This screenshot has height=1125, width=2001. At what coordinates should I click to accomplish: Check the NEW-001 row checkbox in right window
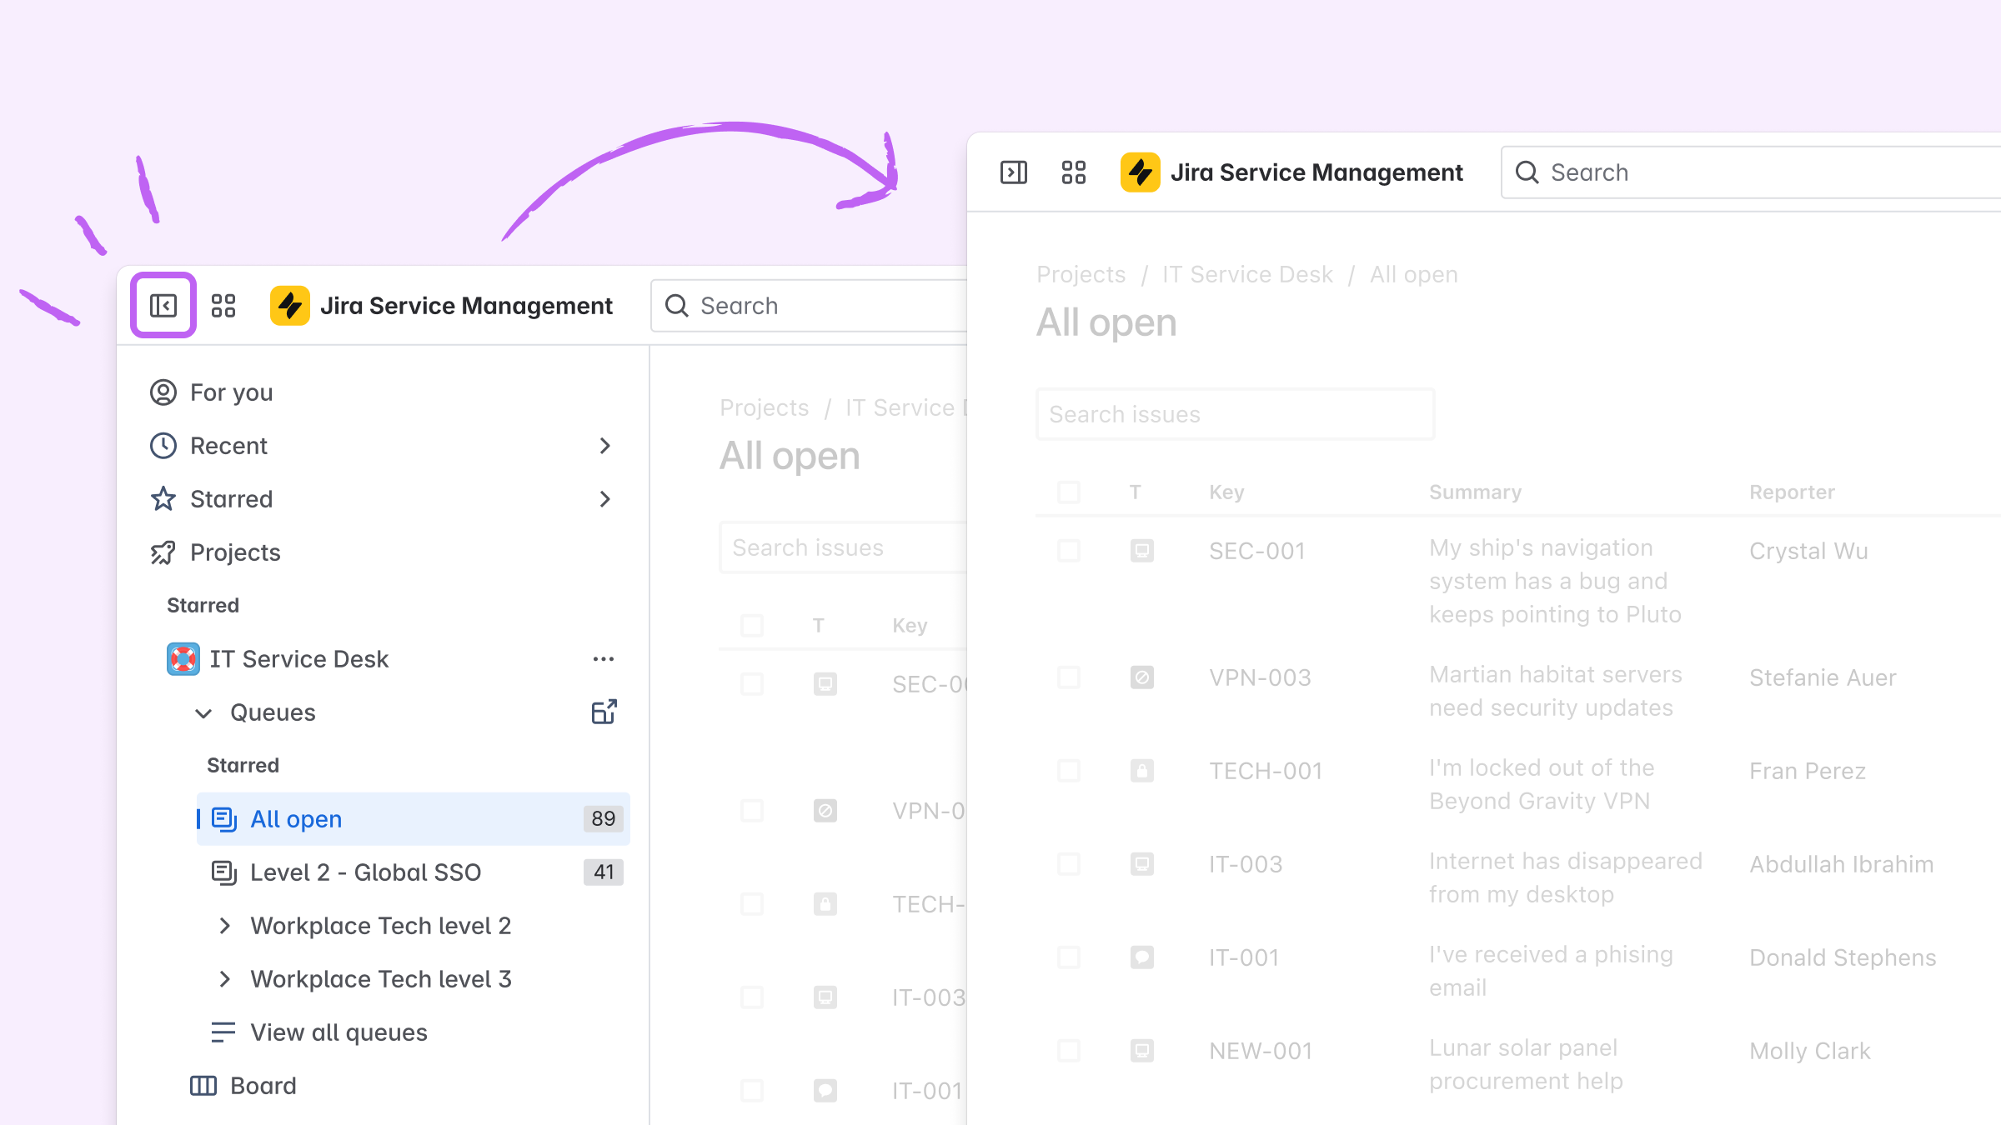click(1069, 1051)
